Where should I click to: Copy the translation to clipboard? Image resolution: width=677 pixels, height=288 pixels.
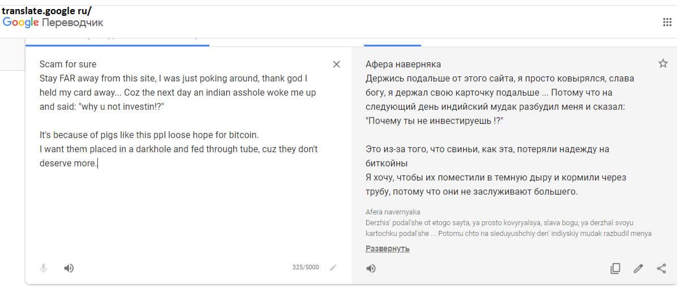tap(615, 268)
